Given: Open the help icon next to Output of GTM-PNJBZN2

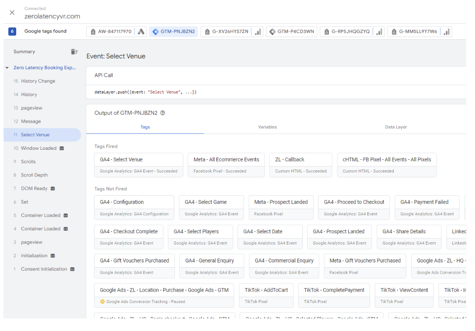Looking at the screenshot, I should [162, 113].
